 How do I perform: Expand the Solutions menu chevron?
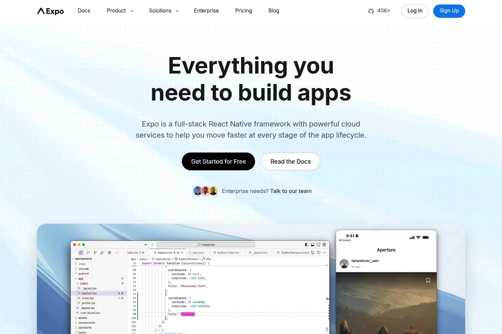tap(177, 11)
